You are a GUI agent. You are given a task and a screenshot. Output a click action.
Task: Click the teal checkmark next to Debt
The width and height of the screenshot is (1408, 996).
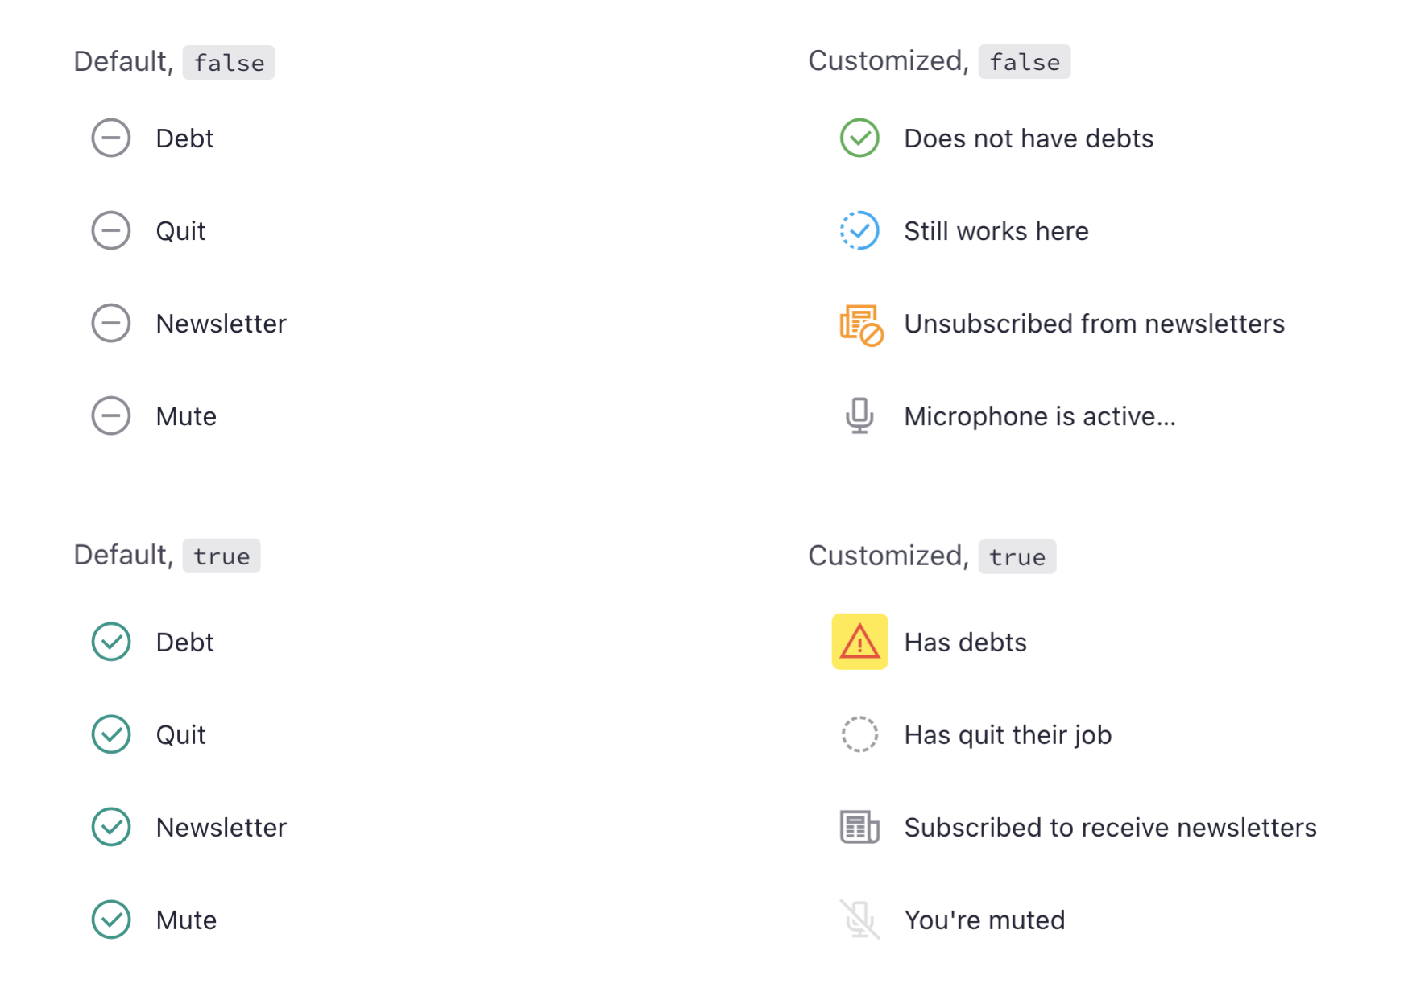111,642
